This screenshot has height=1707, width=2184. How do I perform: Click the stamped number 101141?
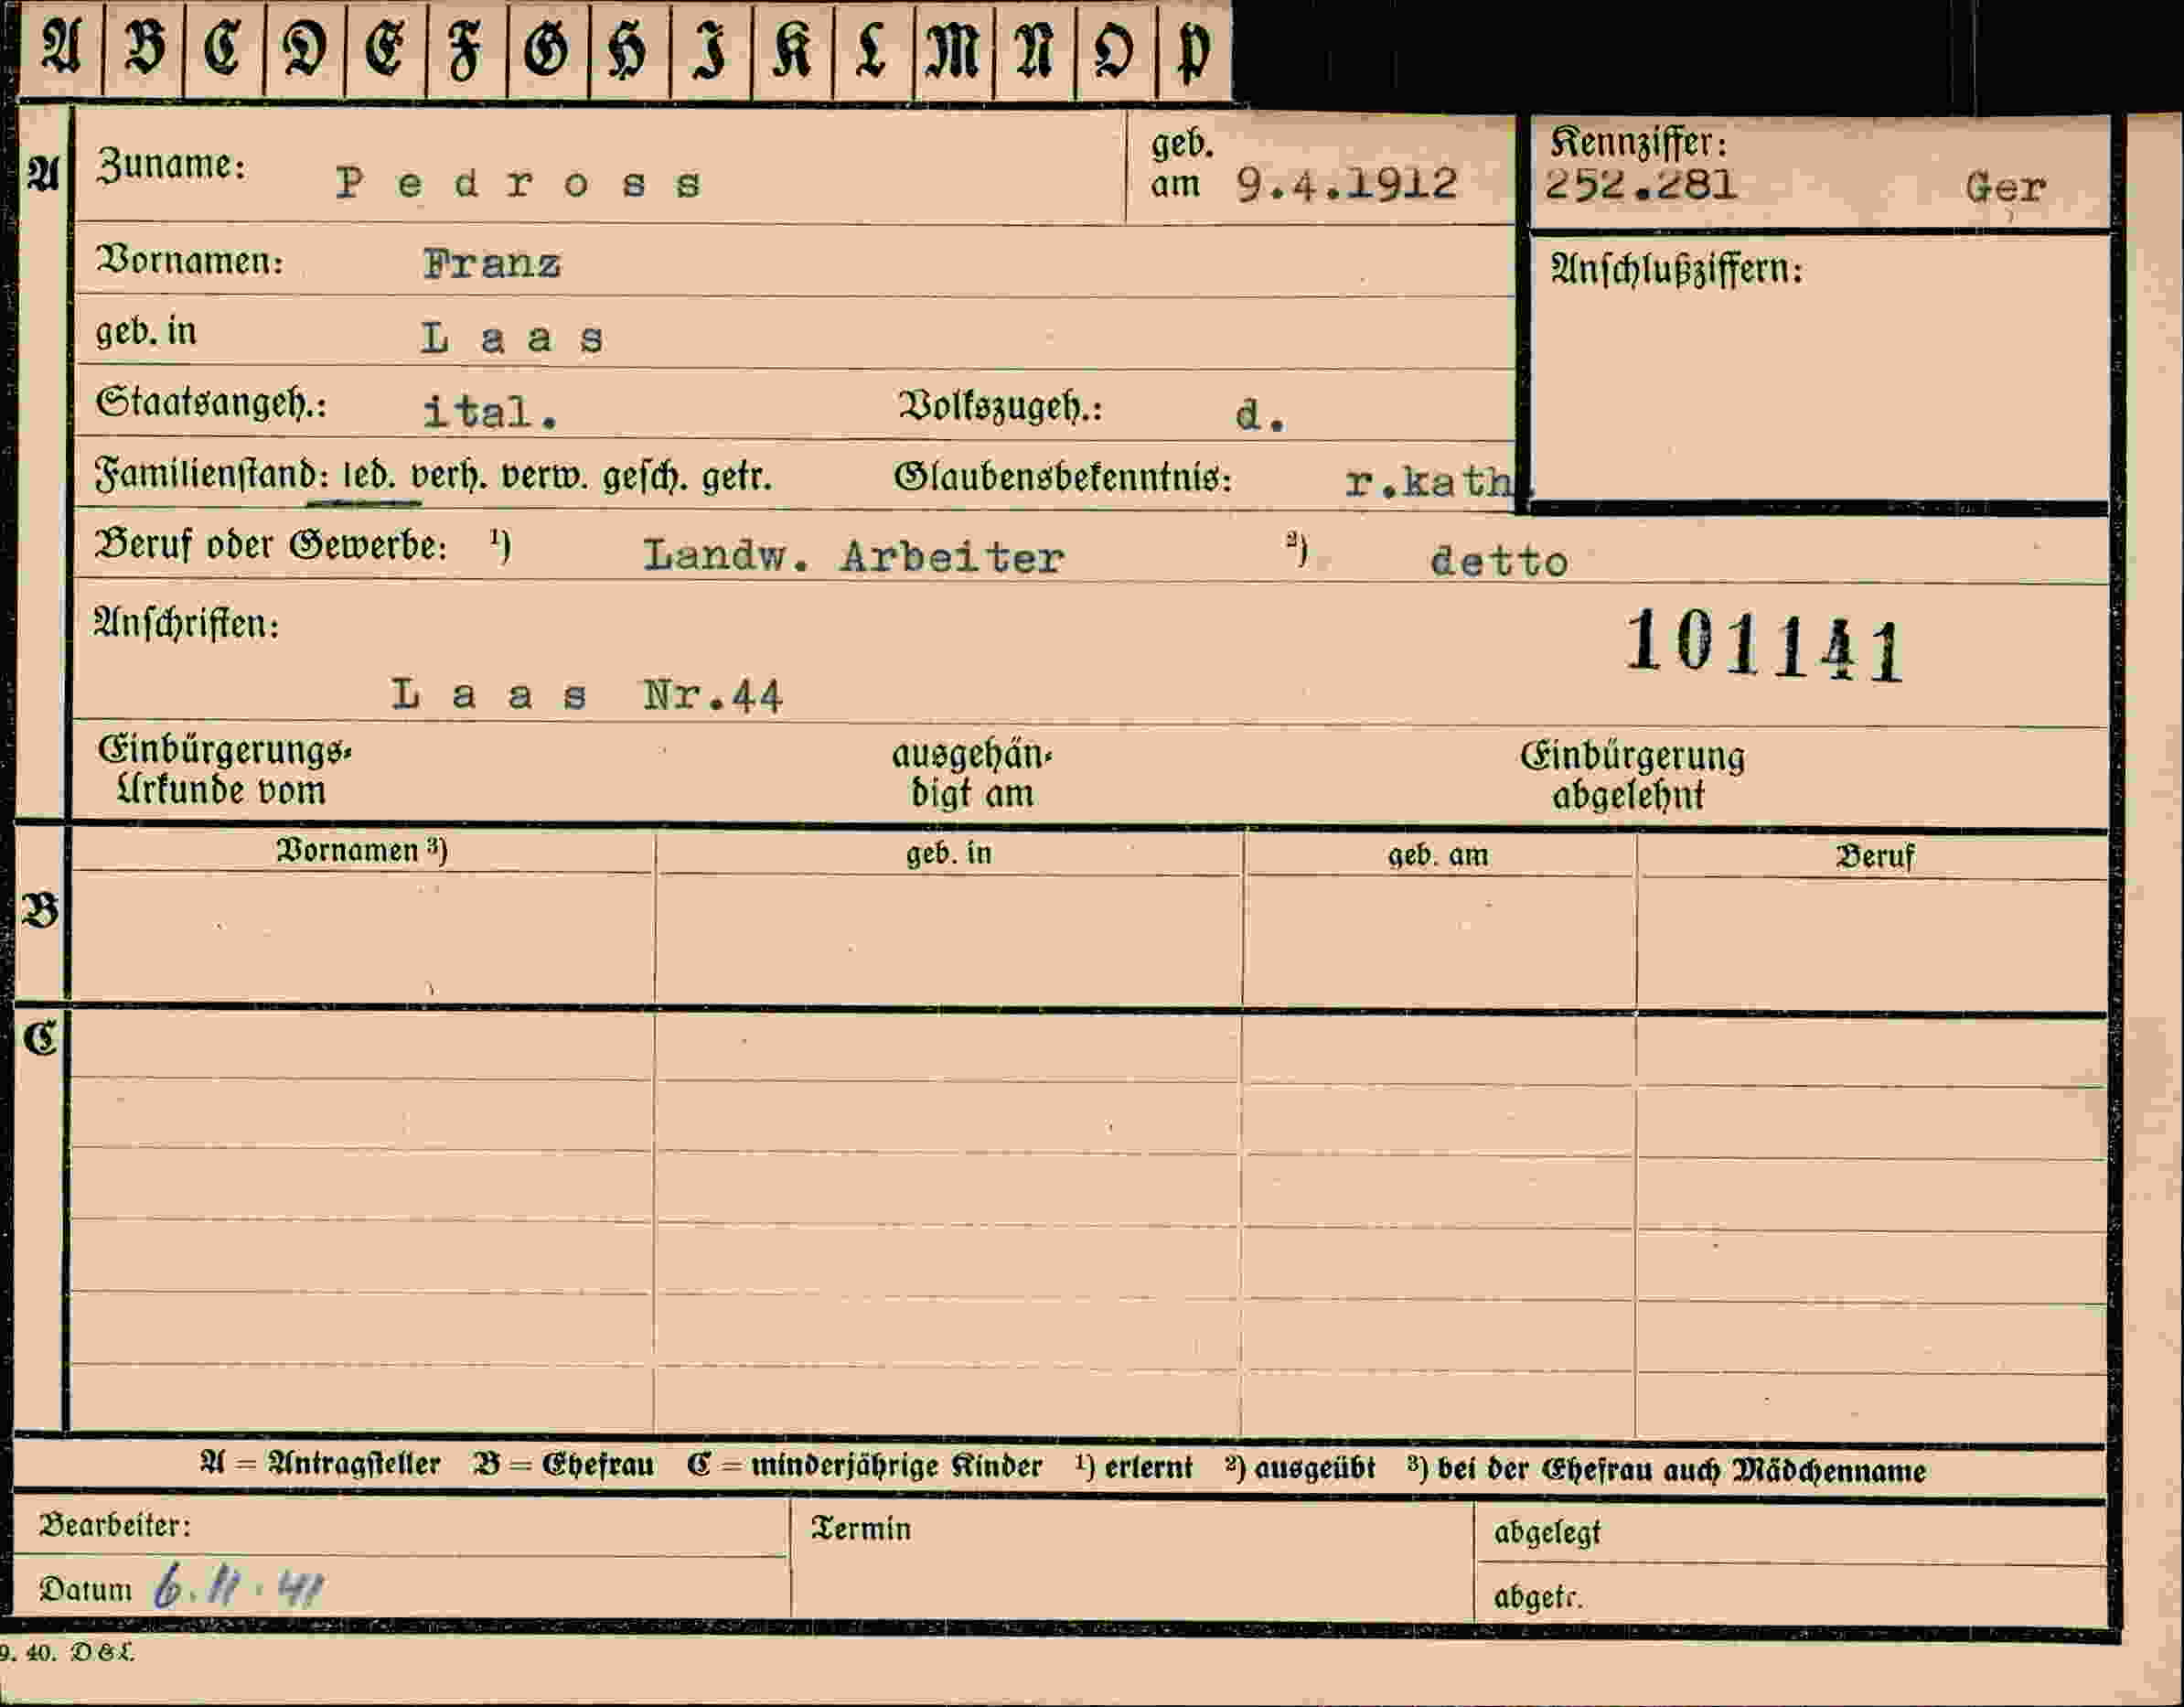click(1764, 645)
